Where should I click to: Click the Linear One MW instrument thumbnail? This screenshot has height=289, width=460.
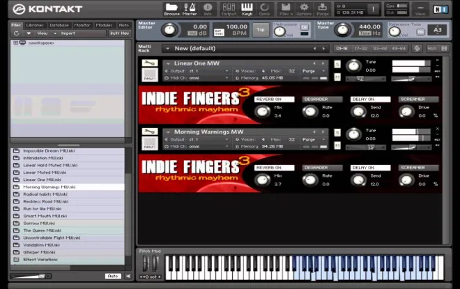coord(150,75)
